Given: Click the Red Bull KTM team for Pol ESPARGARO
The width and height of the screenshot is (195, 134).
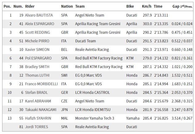Looking at the screenshot, I should point(99,58).
